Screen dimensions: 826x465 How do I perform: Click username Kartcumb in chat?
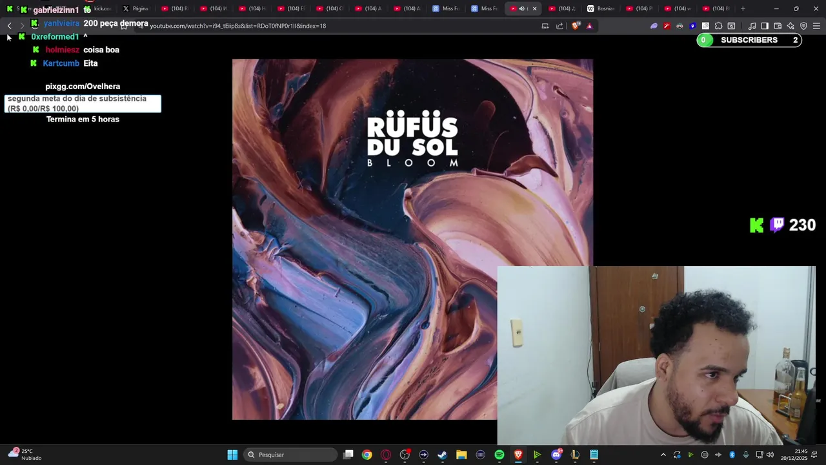pyautogui.click(x=61, y=63)
